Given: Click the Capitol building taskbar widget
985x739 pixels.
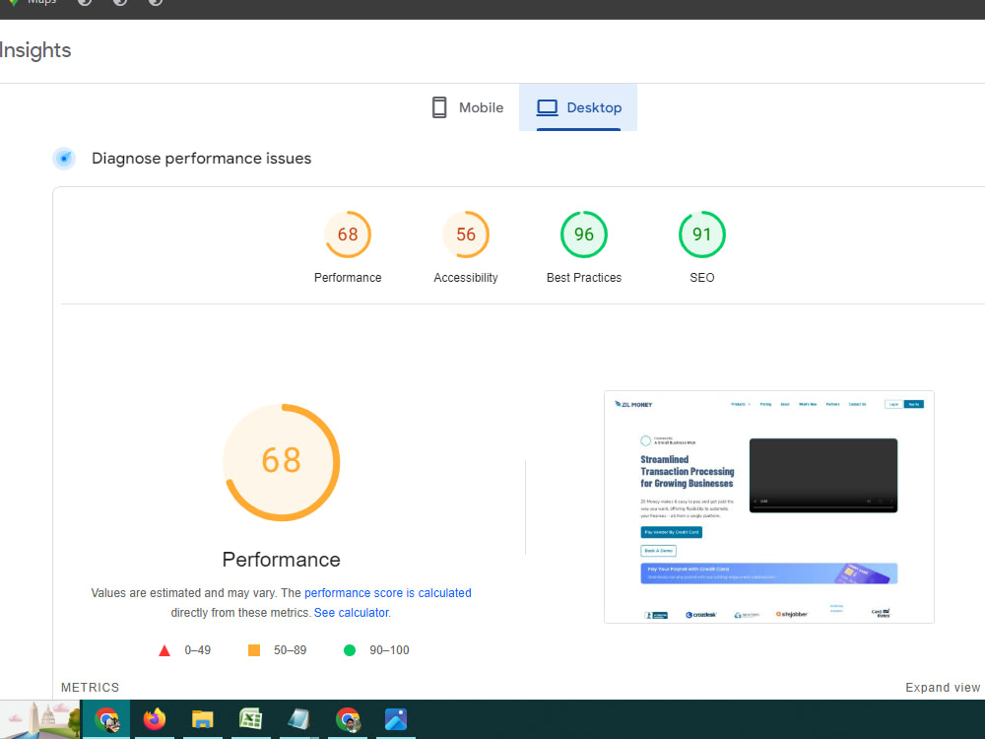Looking at the screenshot, I should pos(40,719).
